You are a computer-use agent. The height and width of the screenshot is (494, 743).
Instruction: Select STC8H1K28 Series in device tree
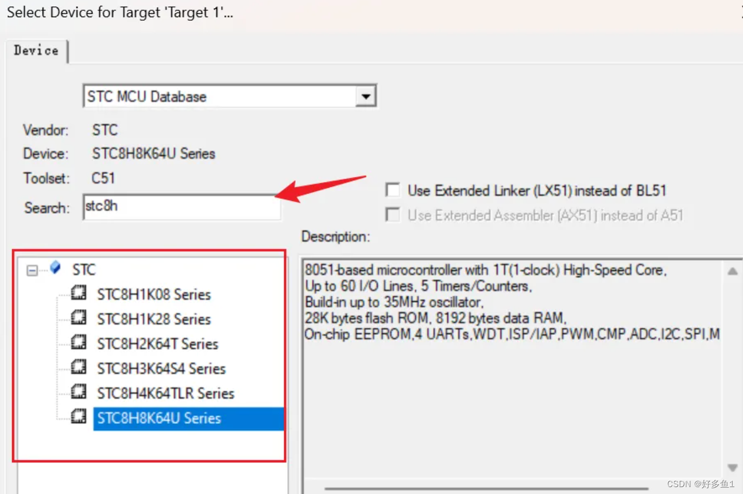154,319
